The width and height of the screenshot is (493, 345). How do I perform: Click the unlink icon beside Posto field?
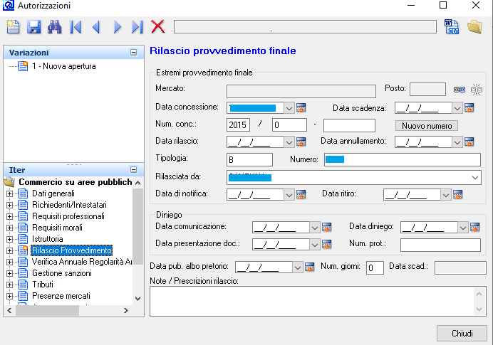pyautogui.click(x=477, y=90)
